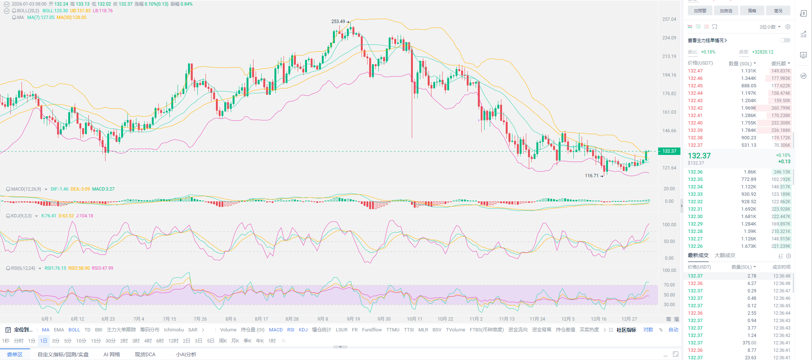The height and width of the screenshot is (360, 812).
Task: Open the 2位小数 decimal precision dropdown
Action: pos(770,27)
